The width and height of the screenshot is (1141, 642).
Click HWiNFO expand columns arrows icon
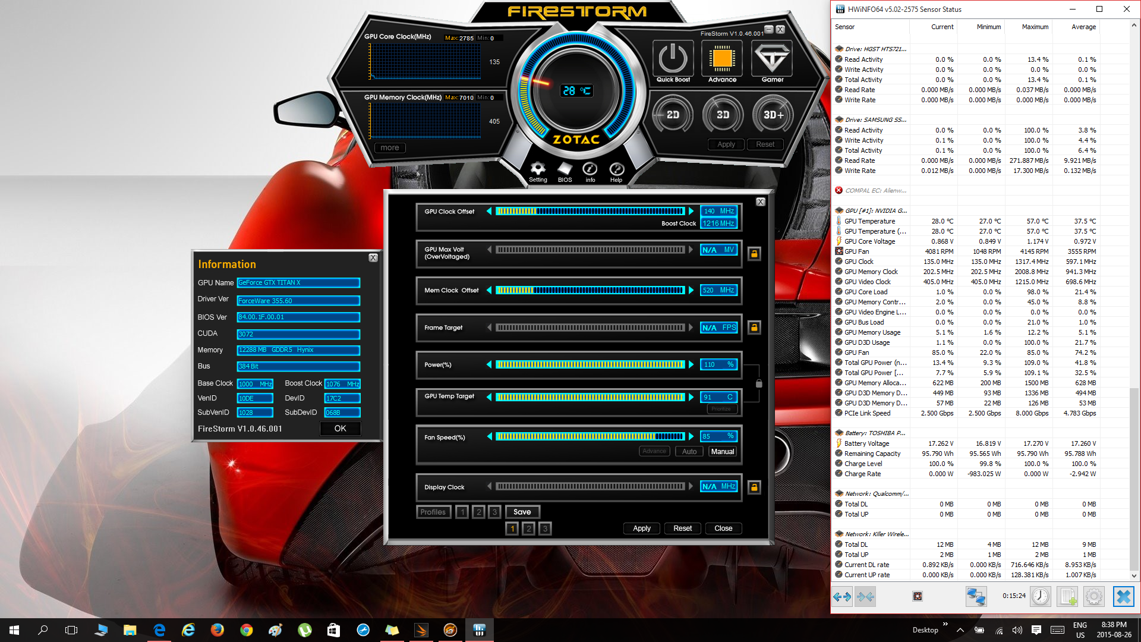(842, 596)
